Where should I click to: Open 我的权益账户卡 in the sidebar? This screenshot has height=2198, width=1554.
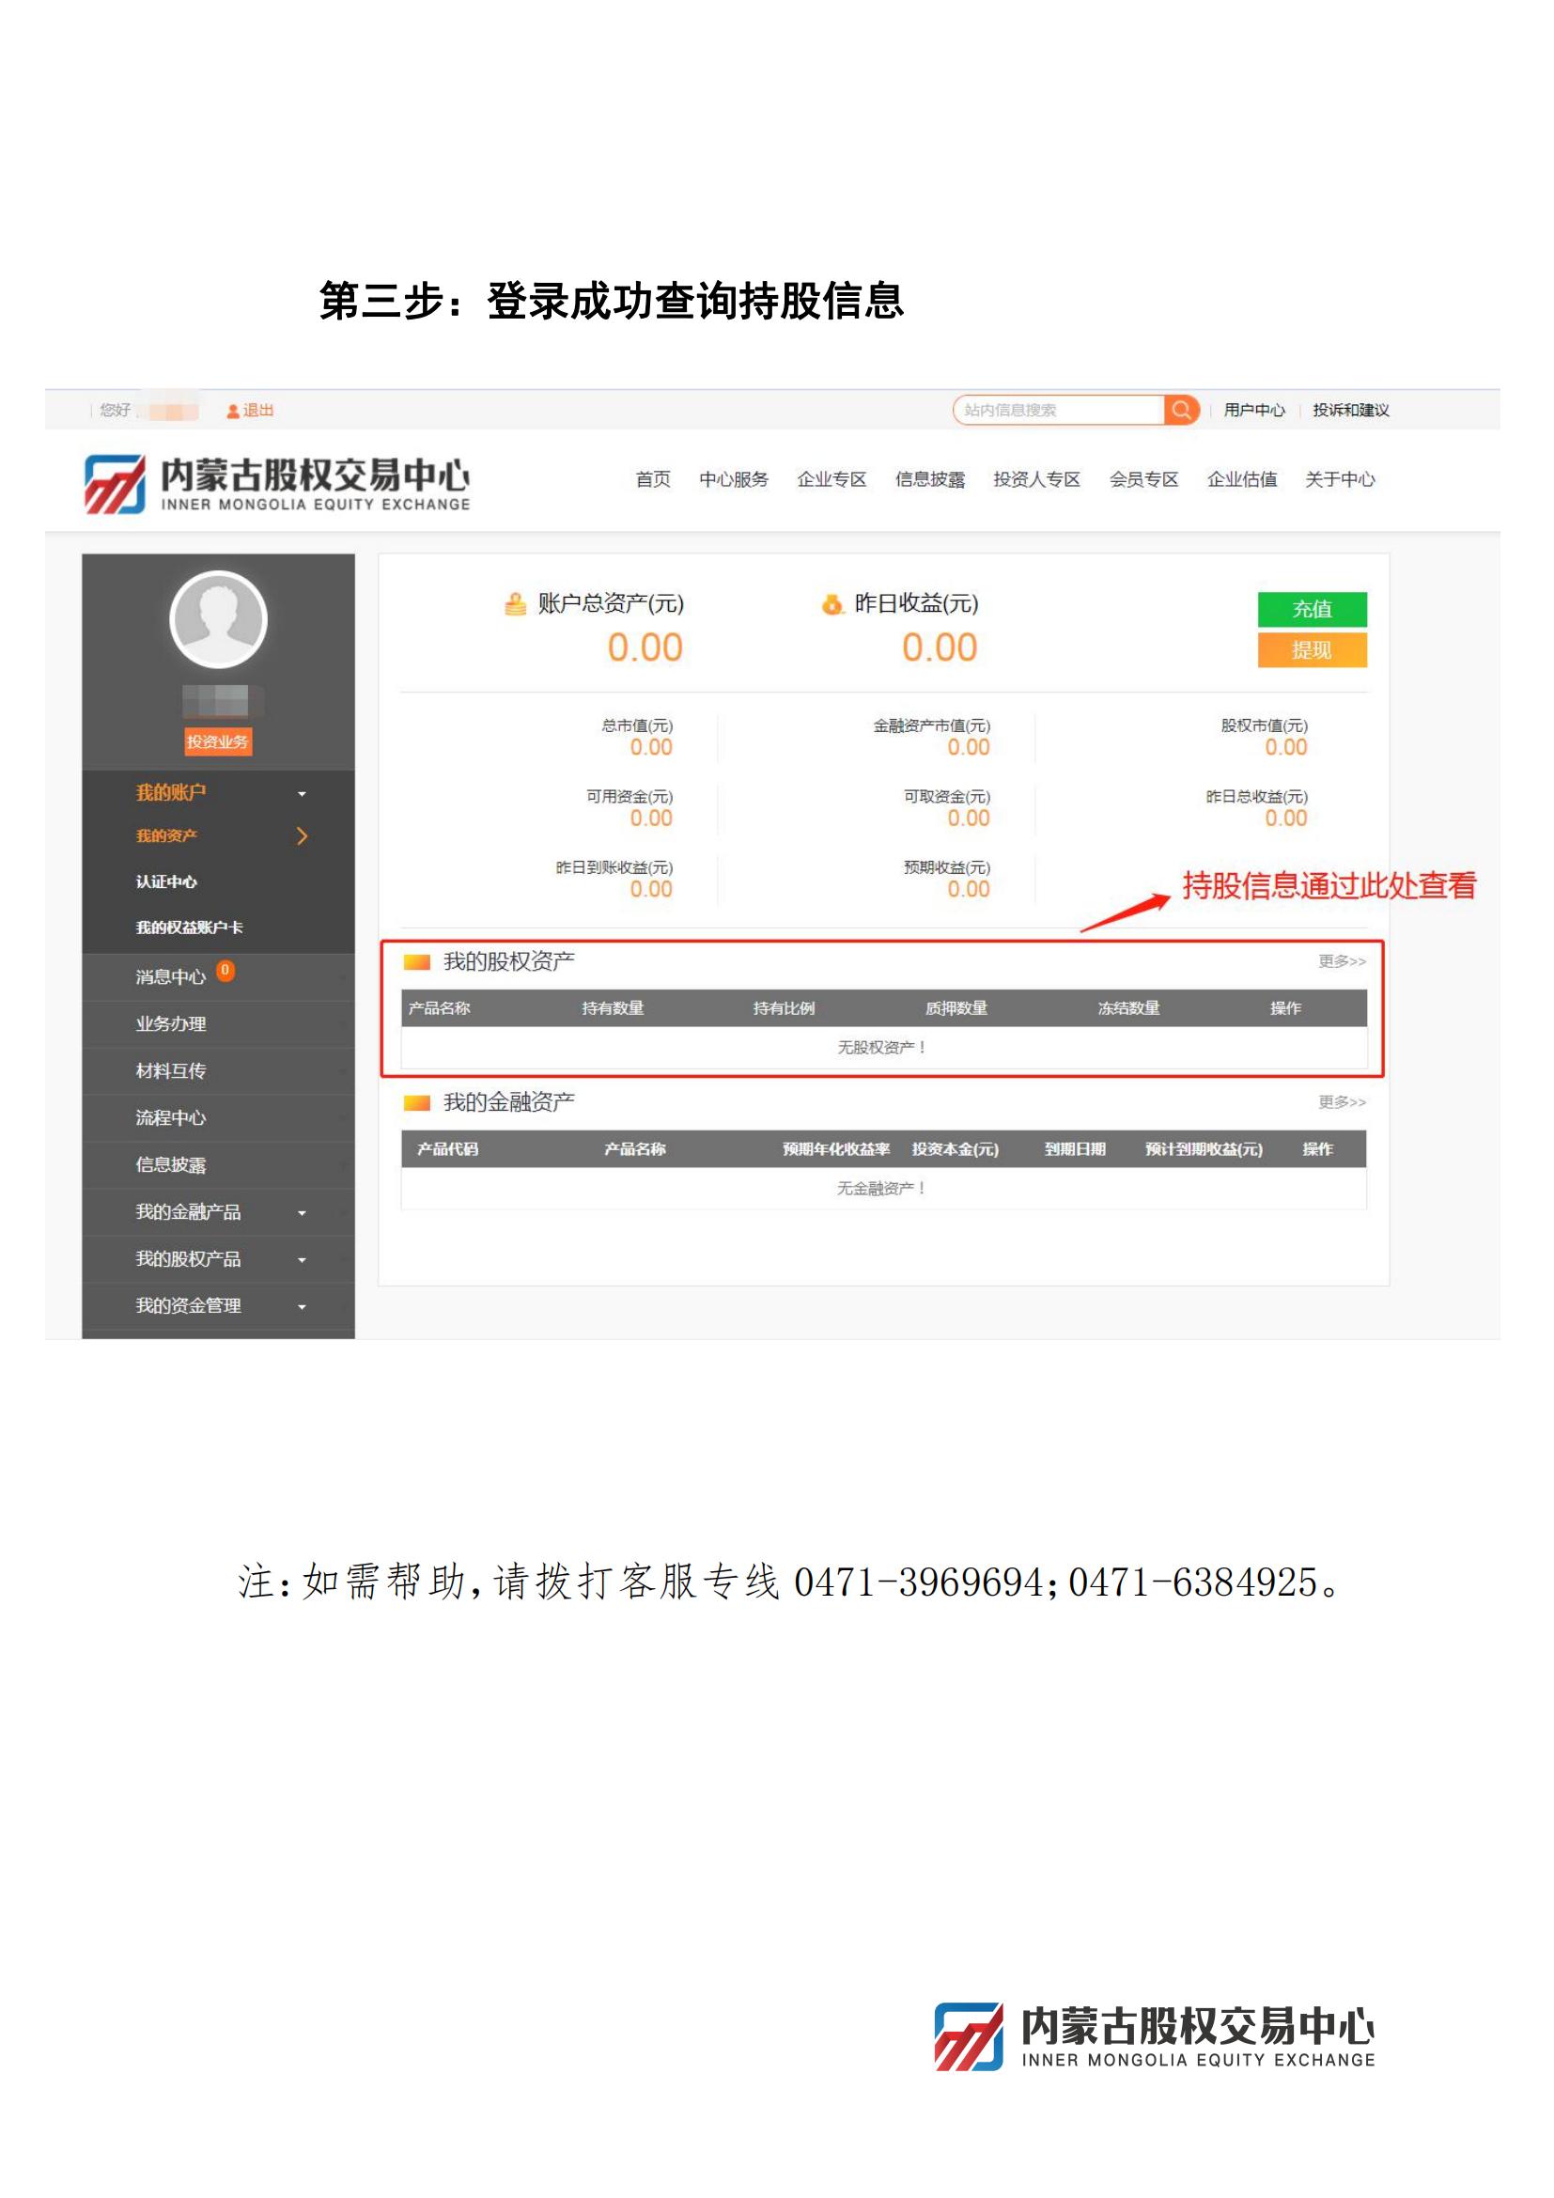tap(190, 928)
